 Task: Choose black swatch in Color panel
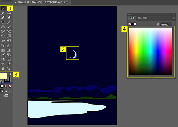(132, 24)
